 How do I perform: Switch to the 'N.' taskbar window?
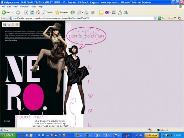pyautogui.click(x=79, y=135)
